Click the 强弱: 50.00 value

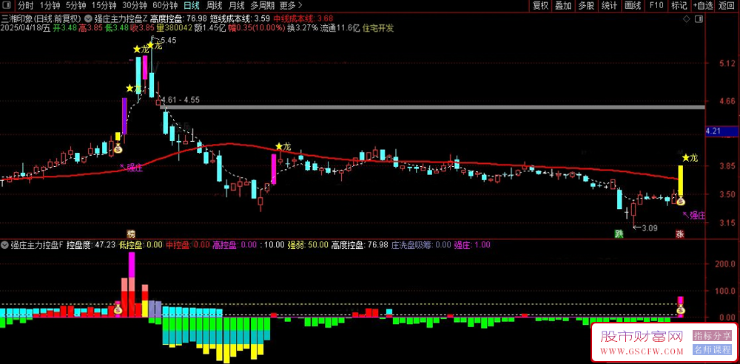point(308,245)
